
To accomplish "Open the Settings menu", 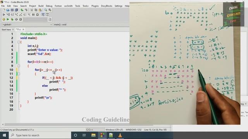I will coord(119,6).
